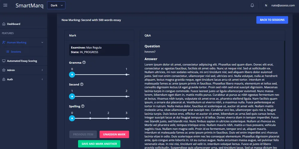Click the SmartMarq logo

(x=29, y=5)
